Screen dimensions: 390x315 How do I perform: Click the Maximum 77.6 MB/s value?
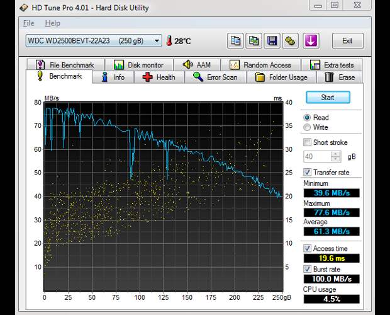click(331, 212)
